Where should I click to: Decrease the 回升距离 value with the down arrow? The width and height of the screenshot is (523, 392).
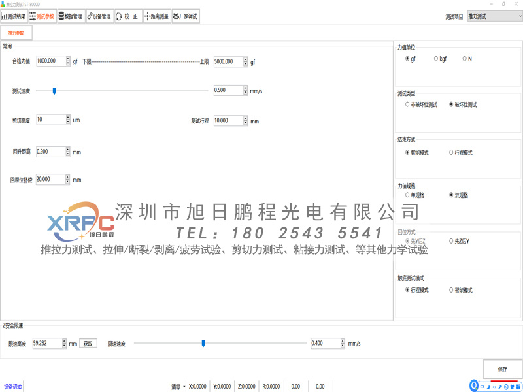[68, 154]
